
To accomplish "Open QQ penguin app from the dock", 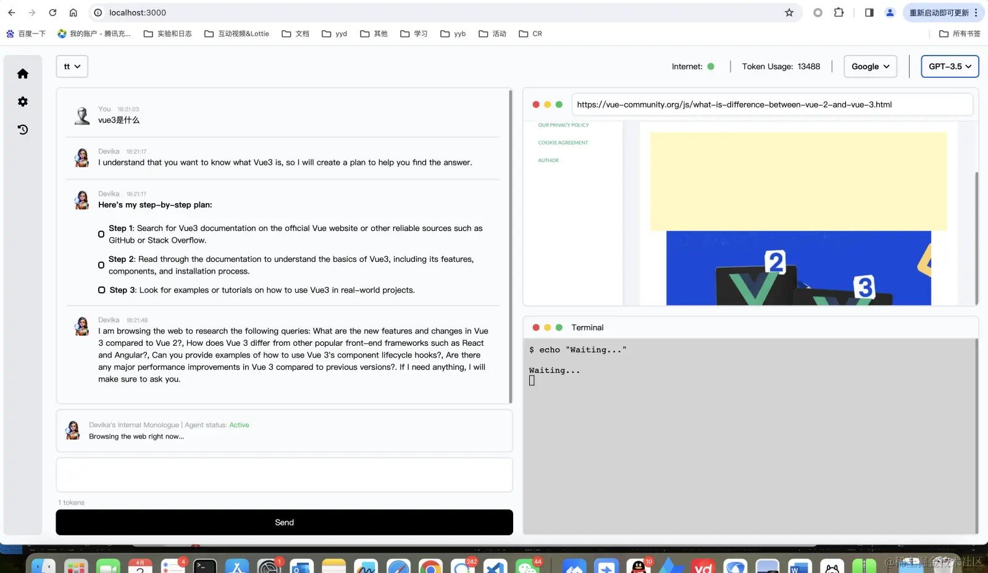I will tap(638, 566).
